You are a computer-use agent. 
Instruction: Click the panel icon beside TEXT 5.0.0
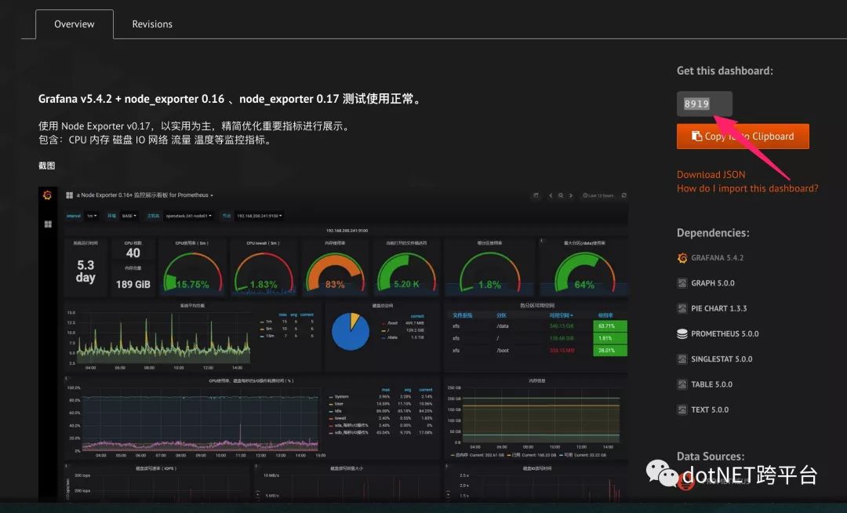pyautogui.click(x=682, y=410)
